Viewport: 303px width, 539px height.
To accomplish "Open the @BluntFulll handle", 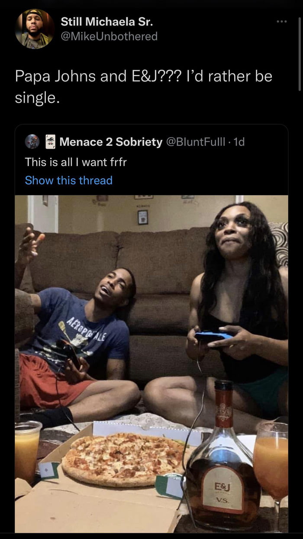I will click(x=197, y=142).
